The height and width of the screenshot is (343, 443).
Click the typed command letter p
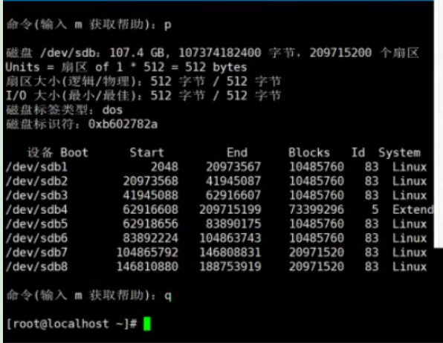point(168,25)
